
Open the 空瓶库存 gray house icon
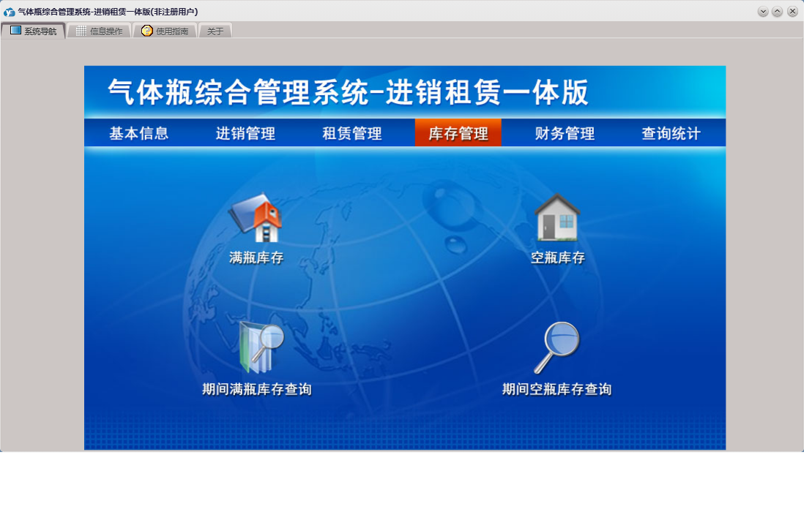click(x=557, y=218)
